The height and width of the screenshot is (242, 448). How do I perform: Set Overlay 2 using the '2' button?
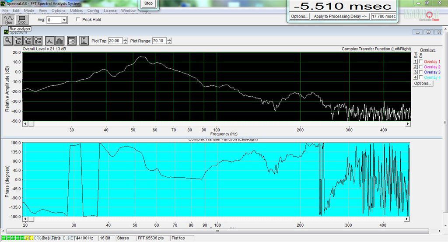[416, 67]
